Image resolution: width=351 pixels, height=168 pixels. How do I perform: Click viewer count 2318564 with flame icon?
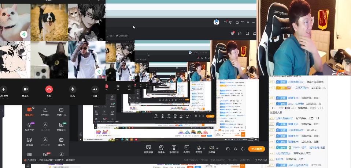pyautogui.click(x=122, y=36)
